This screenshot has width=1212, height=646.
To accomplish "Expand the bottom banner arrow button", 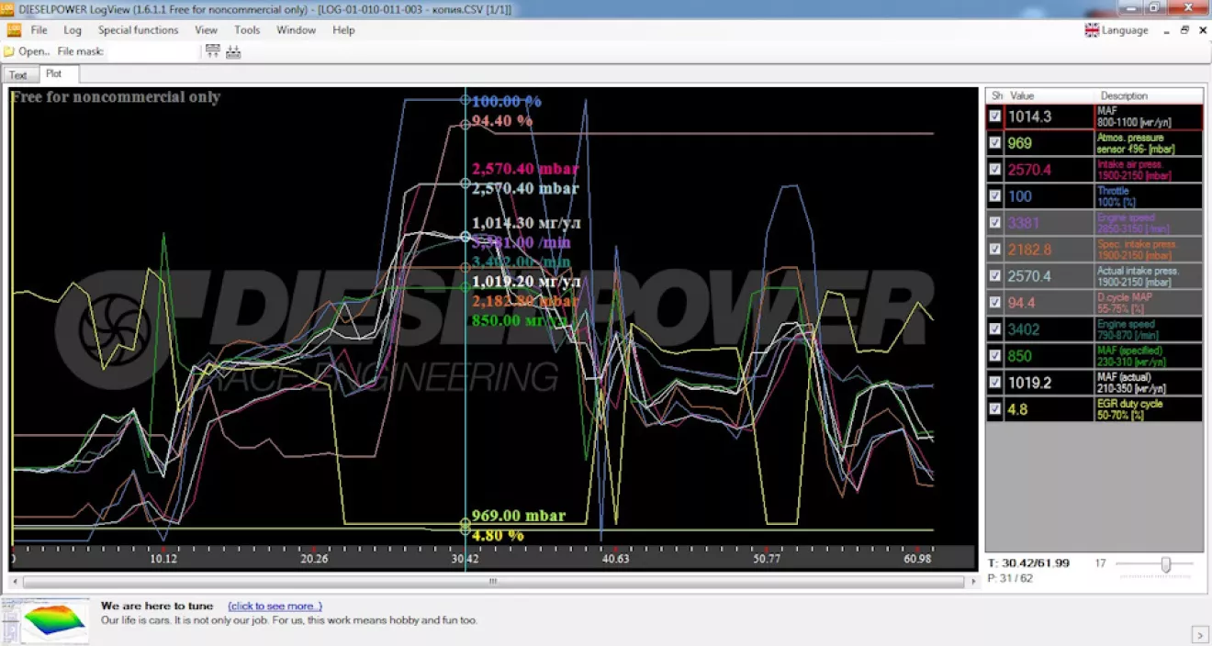I will pyautogui.click(x=1199, y=634).
